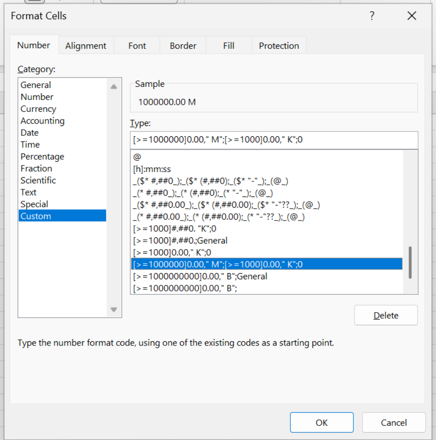Image resolution: width=436 pixels, height=440 pixels.
Task: Choose the [>=1000000000]0.00," B";General format
Action: [267, 276]
